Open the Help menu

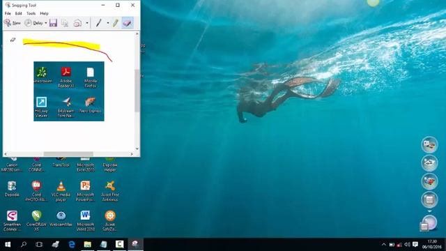coord(44,13)
